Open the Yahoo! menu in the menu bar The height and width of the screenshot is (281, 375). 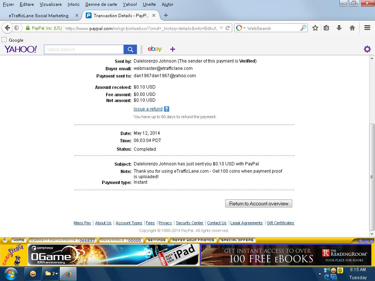130,4
